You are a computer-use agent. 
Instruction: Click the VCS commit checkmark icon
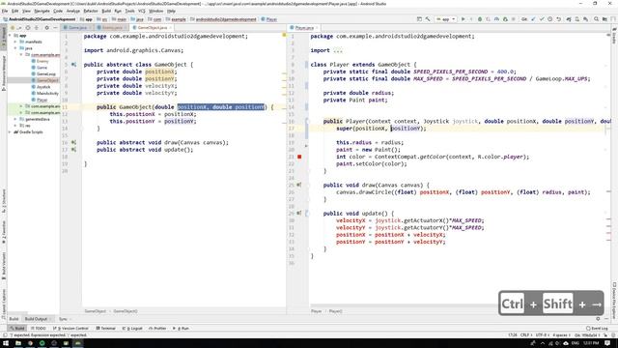(542, 19)
